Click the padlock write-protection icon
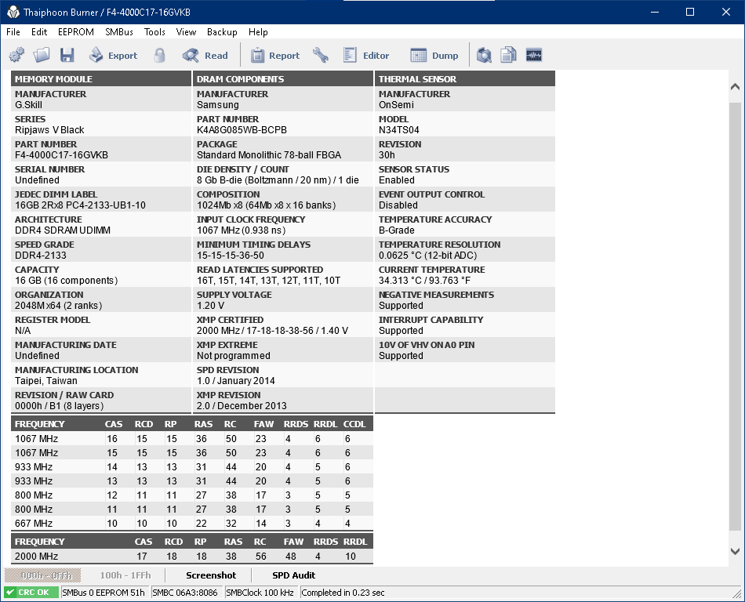 tap(160, 55)
